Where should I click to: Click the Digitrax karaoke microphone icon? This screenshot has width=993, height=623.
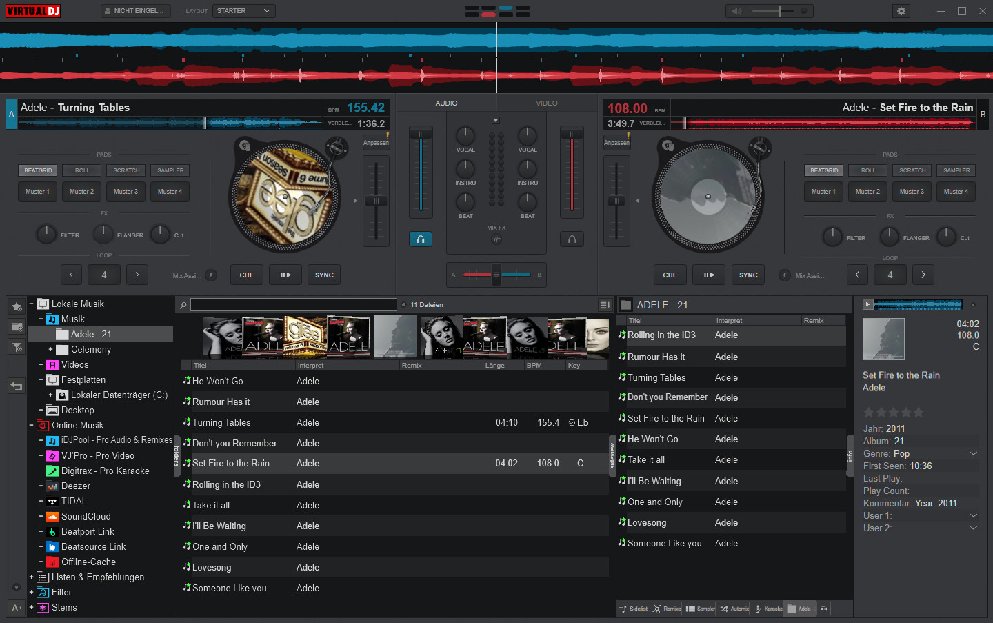pyautogui.click(x=52, y=471)
